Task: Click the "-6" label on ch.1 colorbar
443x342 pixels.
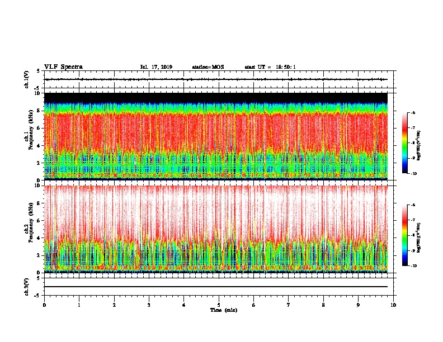Action: pos(413,113)
